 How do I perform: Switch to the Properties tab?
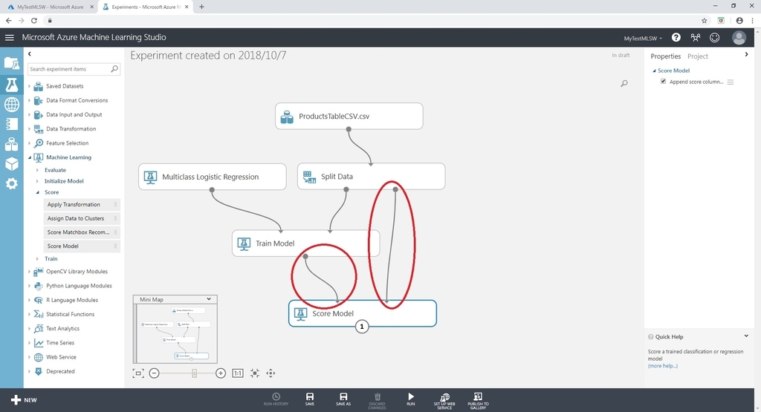(665, 56)
